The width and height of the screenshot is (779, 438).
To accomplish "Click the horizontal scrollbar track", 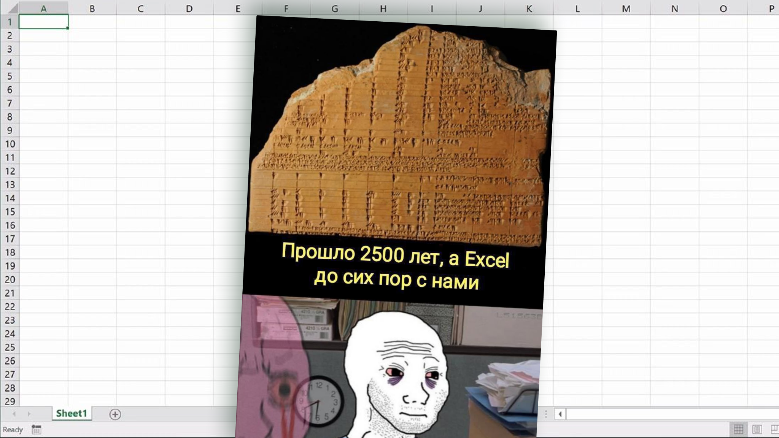I will [x=669, y=414].
